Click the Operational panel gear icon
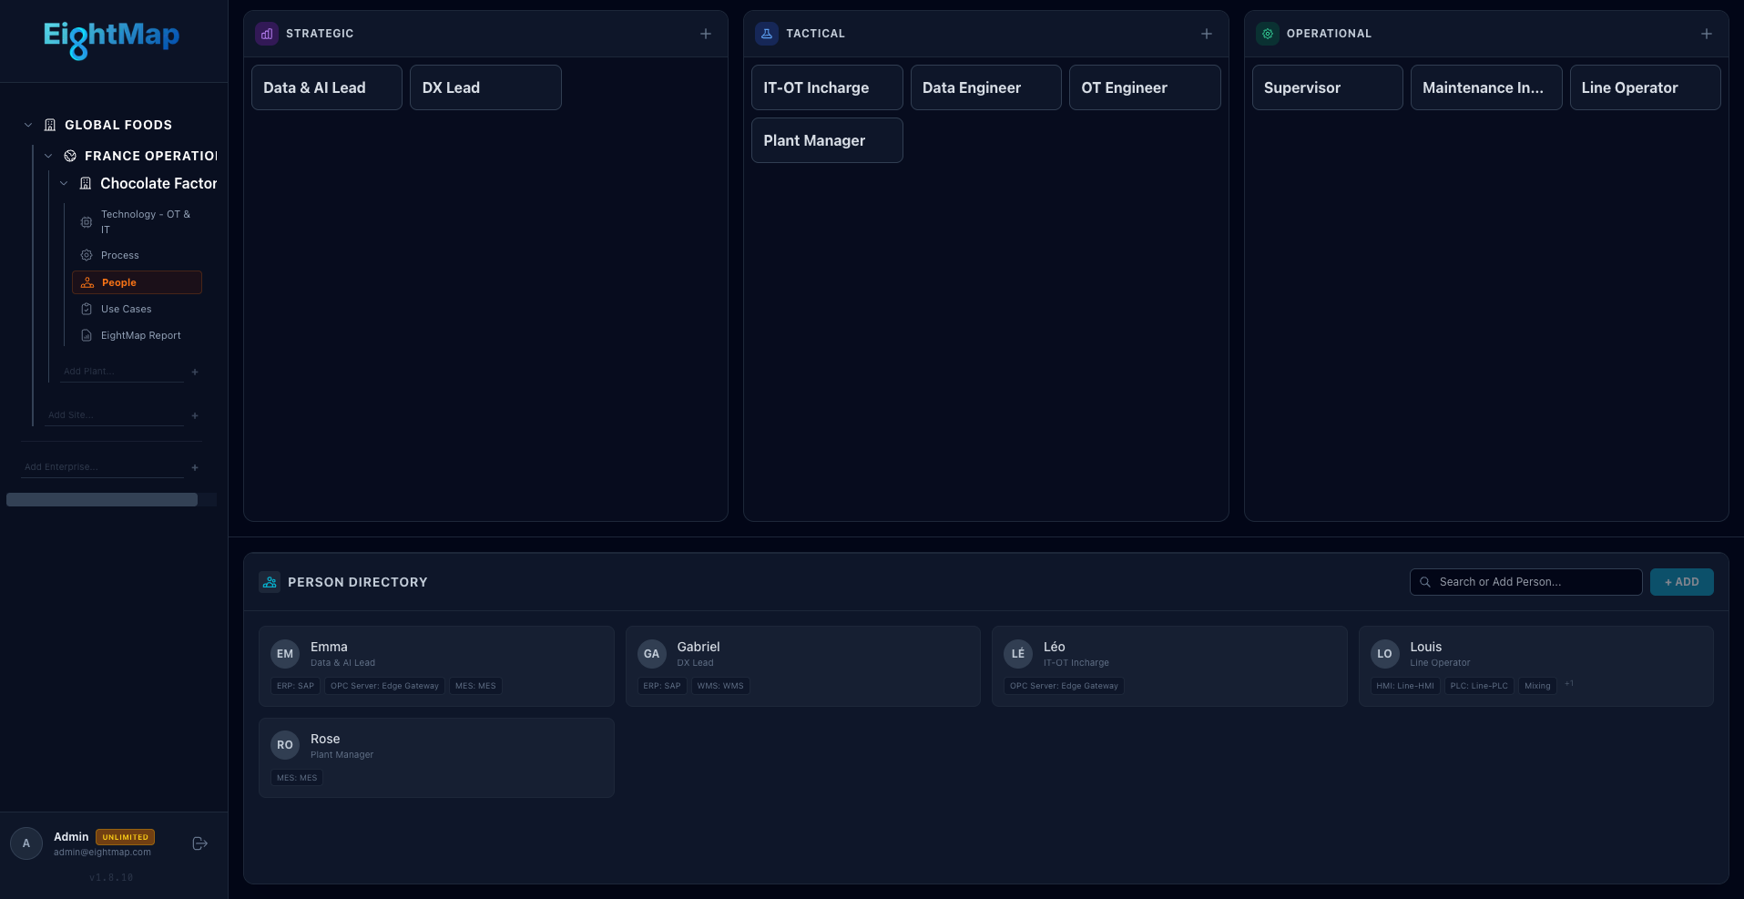This screenshot has width=1744, height=899. (x=1267, y=33)
